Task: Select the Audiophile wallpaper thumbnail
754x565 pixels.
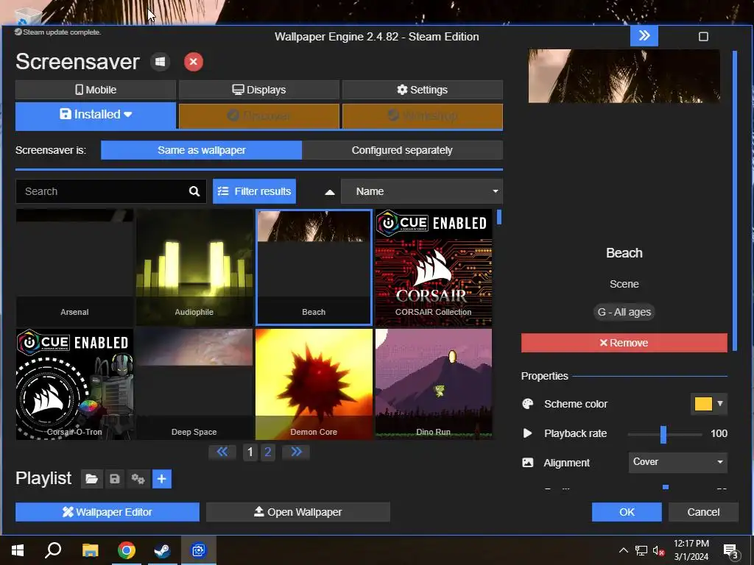Action: pos(194,268)
